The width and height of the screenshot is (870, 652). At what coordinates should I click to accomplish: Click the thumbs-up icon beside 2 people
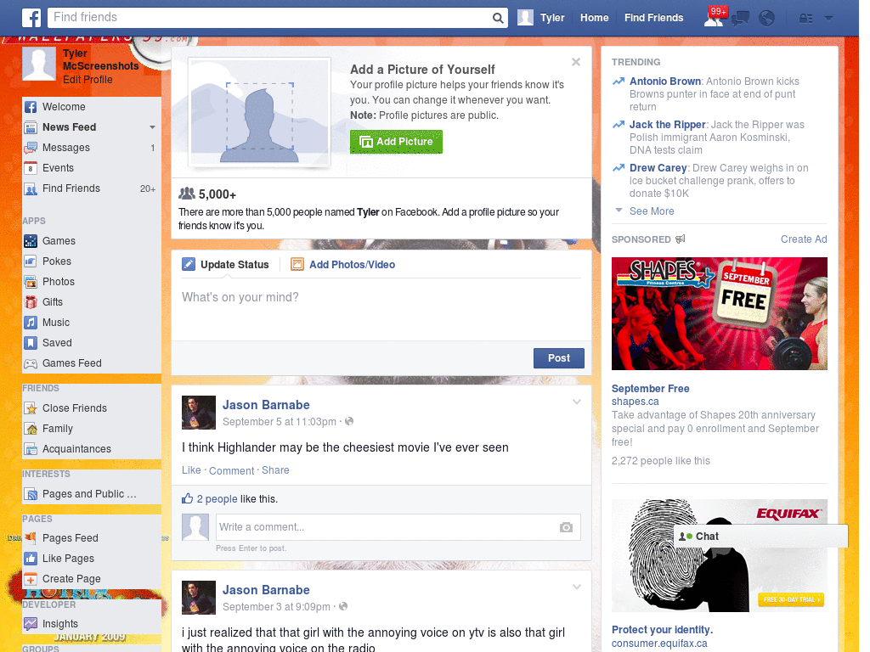tap(188, 498)
